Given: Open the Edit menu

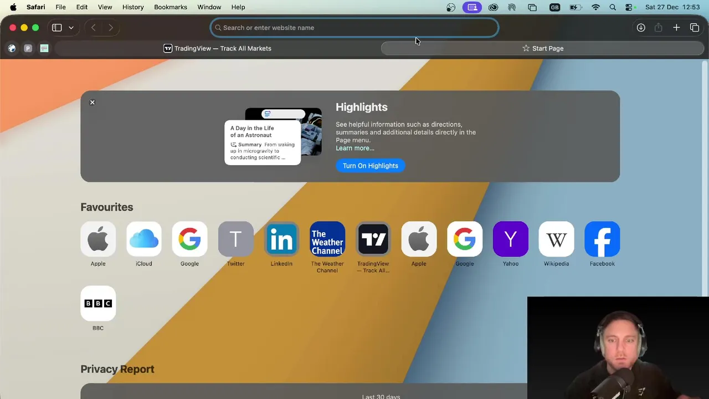Looking at the screenshot, I should 82,7.
